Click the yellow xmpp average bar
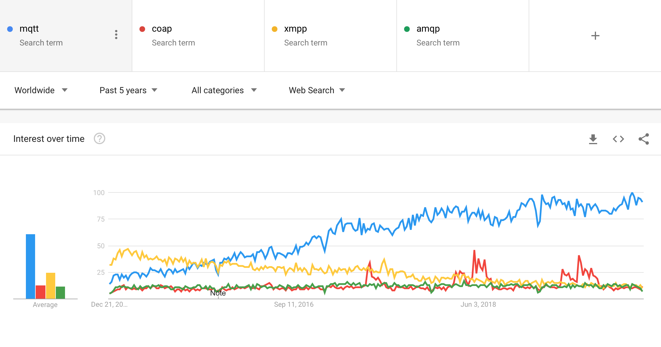Image resolution: width=661 pixels, height=347 pixels. (51, 285)
